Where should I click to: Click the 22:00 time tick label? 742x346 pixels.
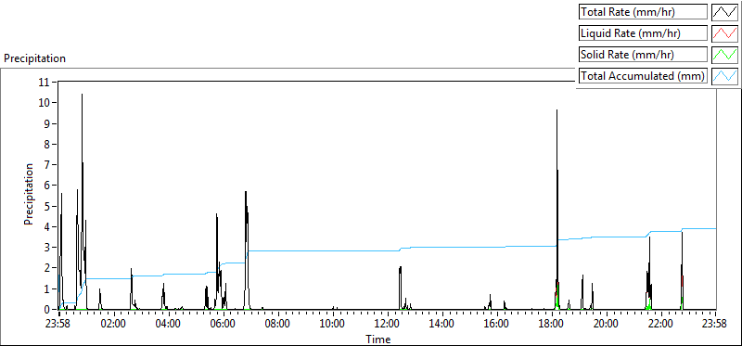pyautogui.click(x=660, y=325)
